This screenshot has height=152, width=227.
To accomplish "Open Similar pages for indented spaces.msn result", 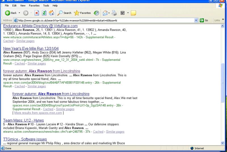I will tap(65, 109).
